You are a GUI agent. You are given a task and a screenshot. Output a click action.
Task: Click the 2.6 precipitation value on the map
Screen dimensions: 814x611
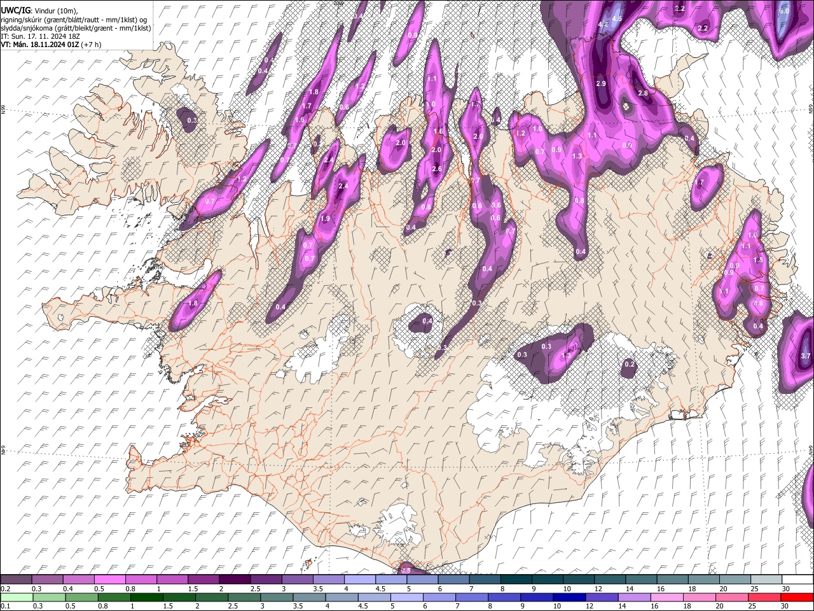point(437,169)
